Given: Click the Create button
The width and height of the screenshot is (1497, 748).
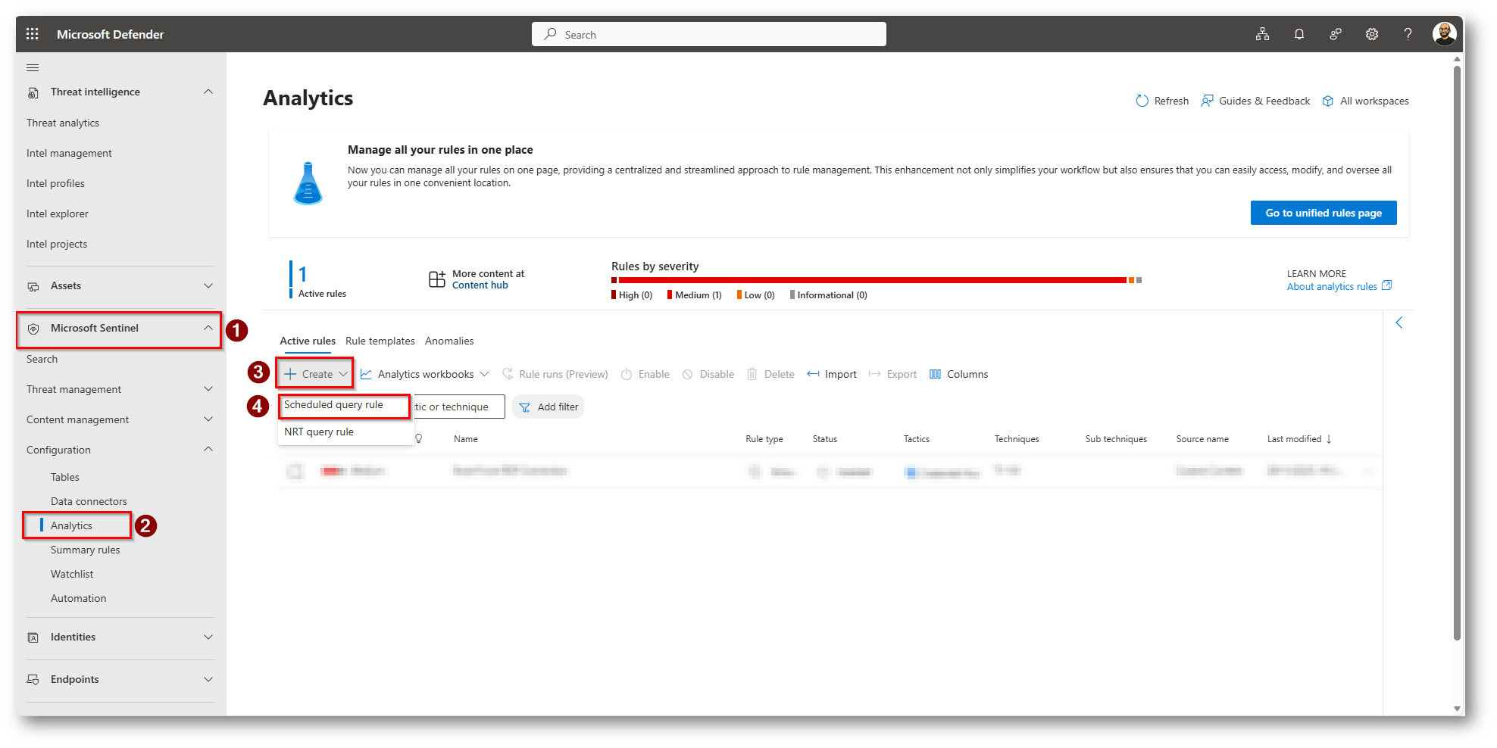Looking at the screenshot, I should click(316, 374).
